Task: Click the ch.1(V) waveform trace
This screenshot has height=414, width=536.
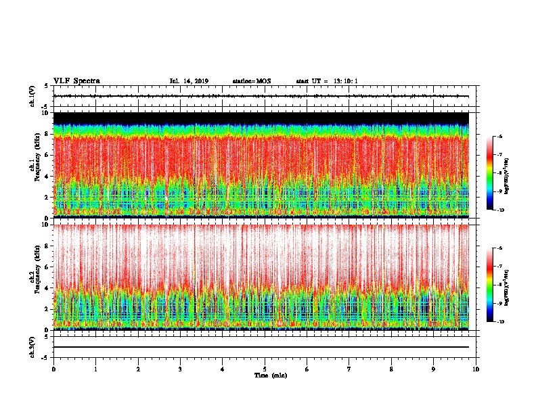Action: 261,96
